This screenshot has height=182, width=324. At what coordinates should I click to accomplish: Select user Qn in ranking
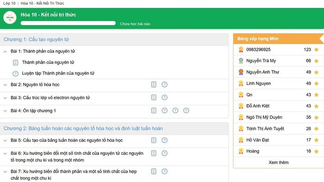coord(249,95)
